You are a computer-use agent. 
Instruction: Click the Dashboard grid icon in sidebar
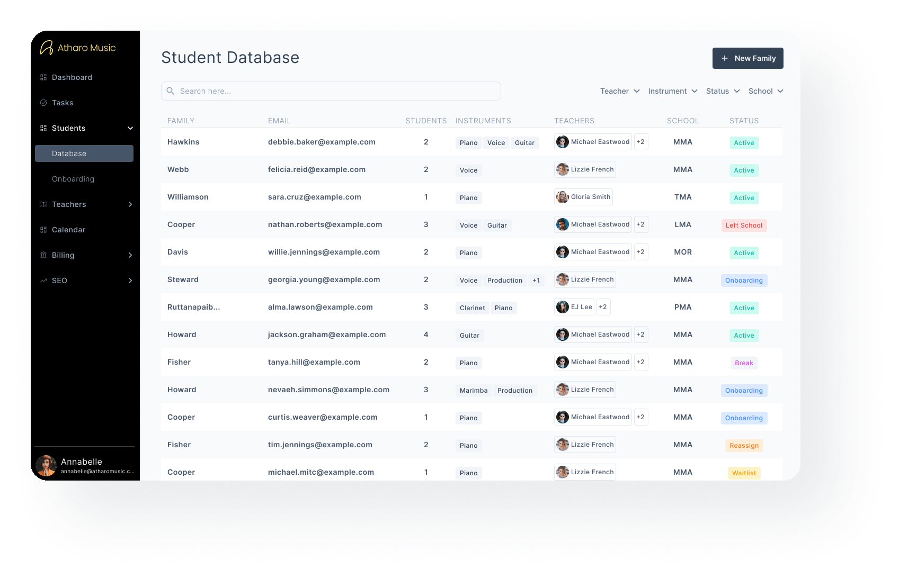43,77
